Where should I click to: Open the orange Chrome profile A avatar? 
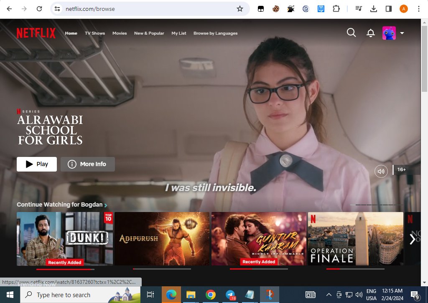pyautogui.click(x=404, y=9)
